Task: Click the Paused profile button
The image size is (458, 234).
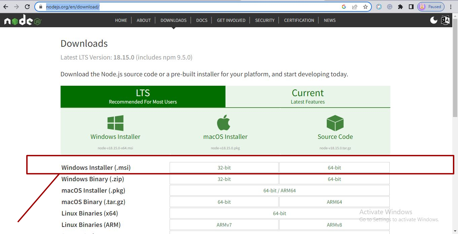Action: (x=431, y=7)
